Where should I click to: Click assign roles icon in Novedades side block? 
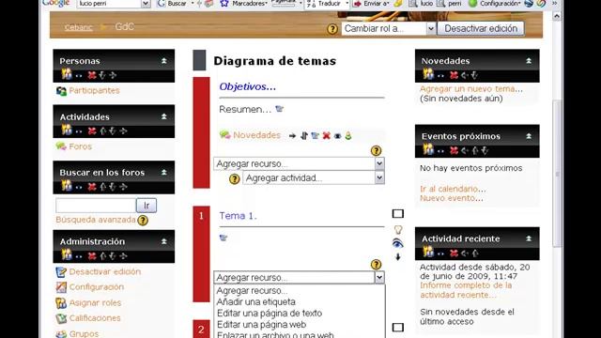click(428, 74)
